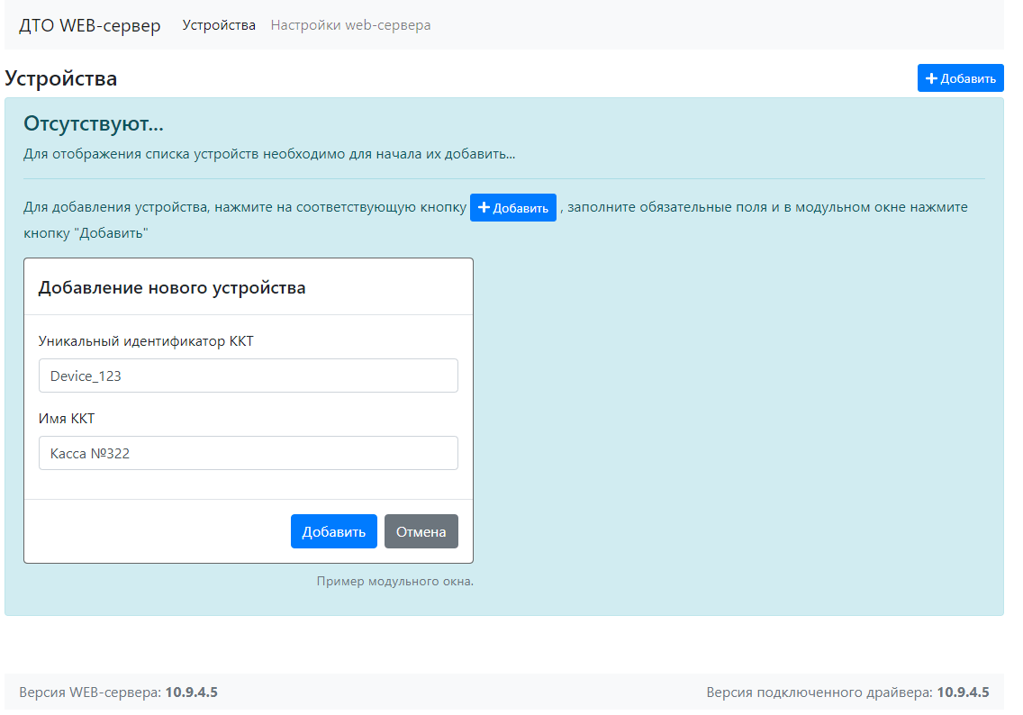Confirm with the blue Добавить button in the dialog

pos(333,531)
